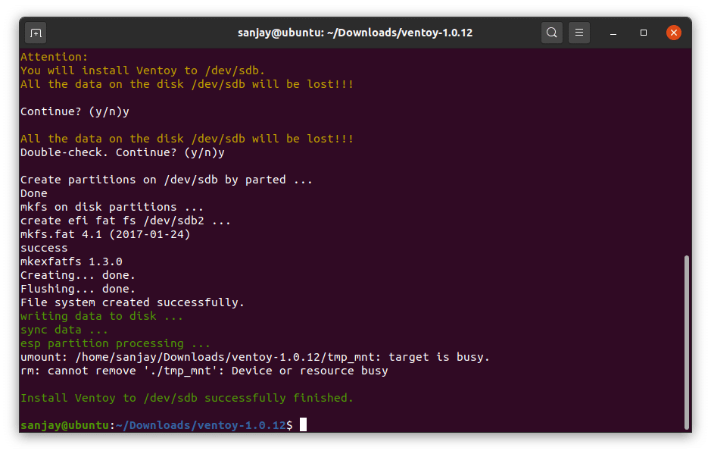Click the sanjay@ubuntu prompt text
This screenshot has height=454, width=711.
click(64, 425)
